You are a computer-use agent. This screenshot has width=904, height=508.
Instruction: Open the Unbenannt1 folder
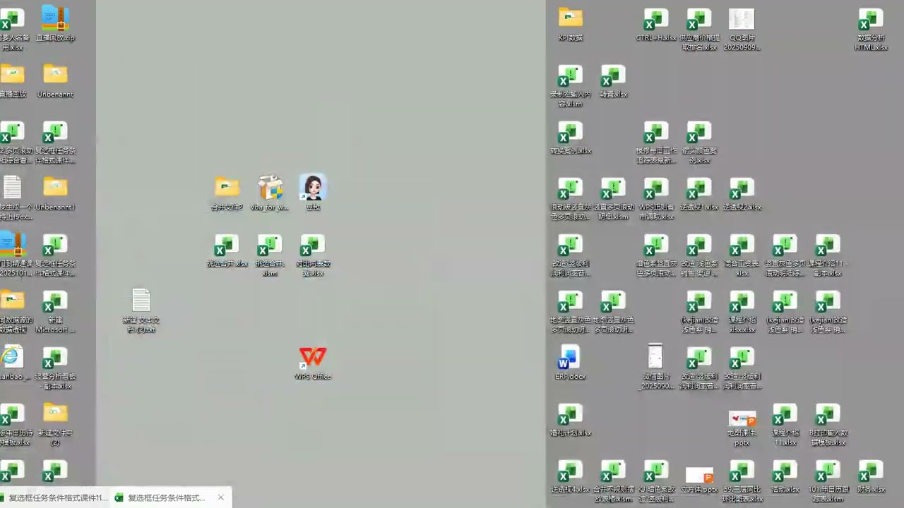tap(55, 193)
